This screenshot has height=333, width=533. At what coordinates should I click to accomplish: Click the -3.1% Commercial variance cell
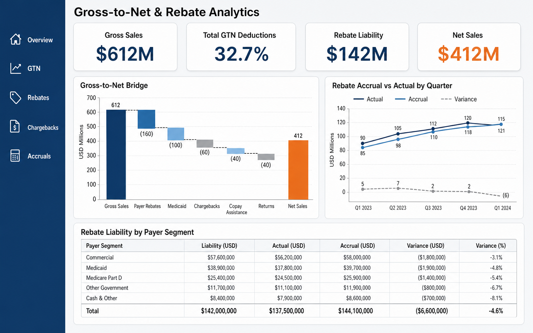(x=496, y=257)
